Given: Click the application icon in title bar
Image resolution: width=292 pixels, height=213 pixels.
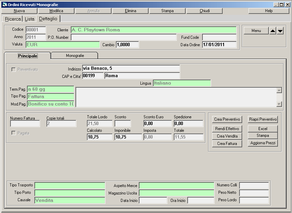Looking at the screenshot, I should click(4, 4).
